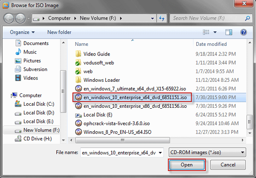Click the Refresh button in address bar
This screenshot has width=256, height=178.
click(162, 18)
